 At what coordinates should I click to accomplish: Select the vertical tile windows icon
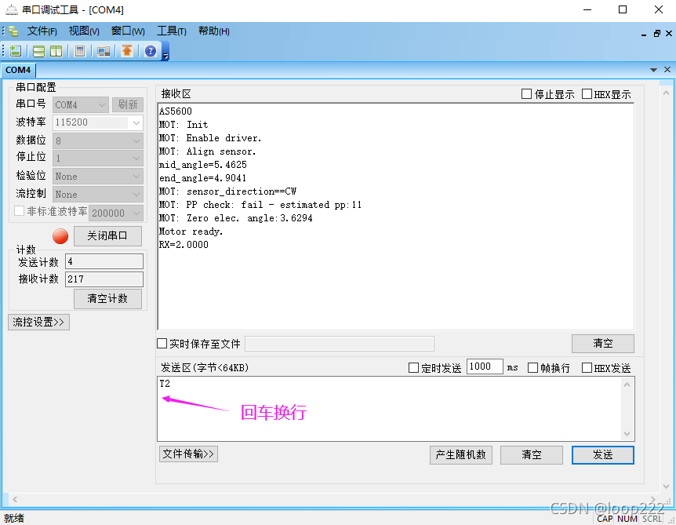(x=56, y=51)
